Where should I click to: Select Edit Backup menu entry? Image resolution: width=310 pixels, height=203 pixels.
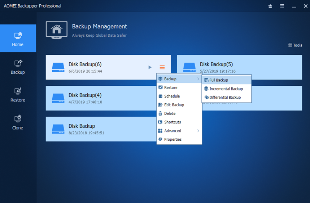179,105
